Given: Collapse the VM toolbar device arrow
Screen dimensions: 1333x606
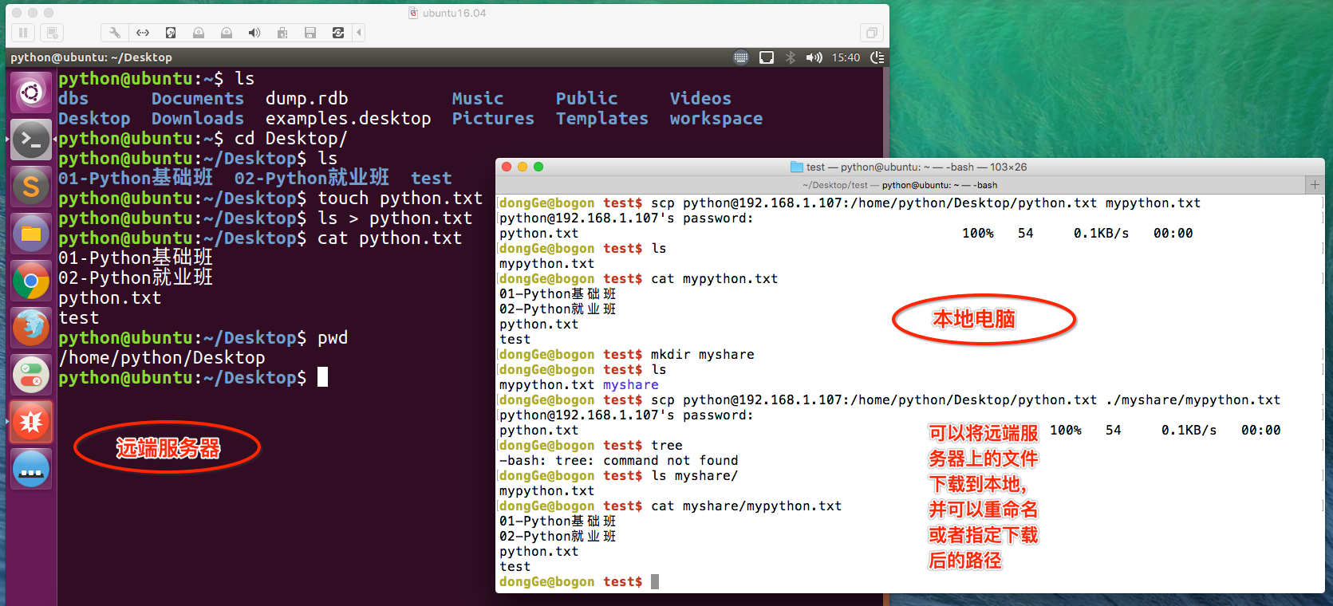Looking at the screenshot, I should pos(360,33).
